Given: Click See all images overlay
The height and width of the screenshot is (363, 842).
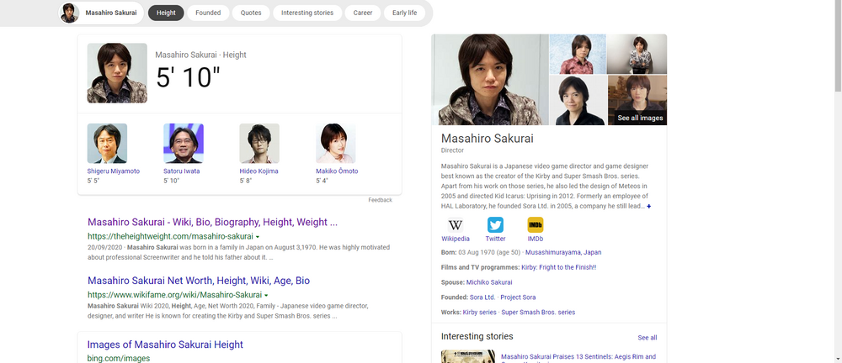Looking at the screenshot, I should [x=640, y=118].
